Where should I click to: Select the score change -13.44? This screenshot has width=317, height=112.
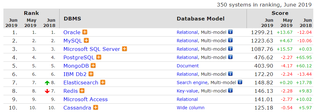pos(305,74)
